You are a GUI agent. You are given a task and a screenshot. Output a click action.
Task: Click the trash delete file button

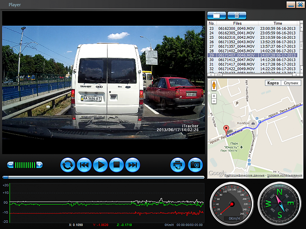(237, 15)
